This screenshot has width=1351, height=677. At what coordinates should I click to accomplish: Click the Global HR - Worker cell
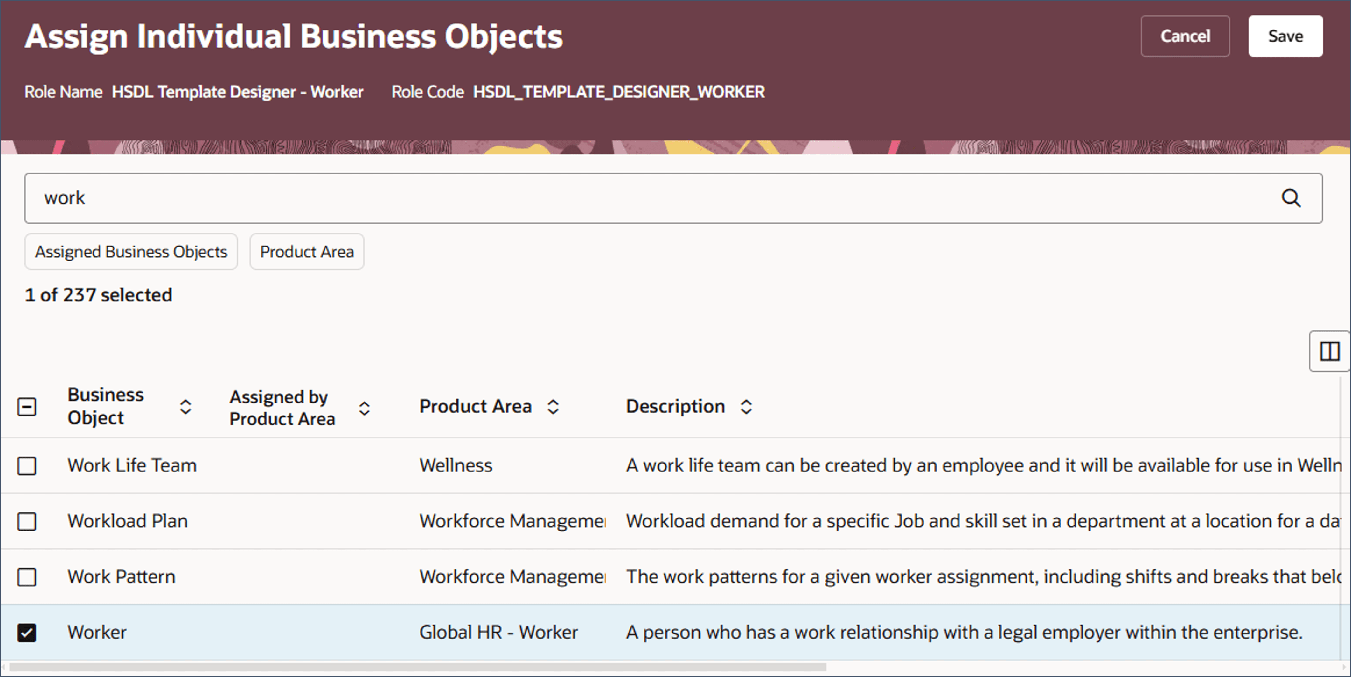click(498, 633)
